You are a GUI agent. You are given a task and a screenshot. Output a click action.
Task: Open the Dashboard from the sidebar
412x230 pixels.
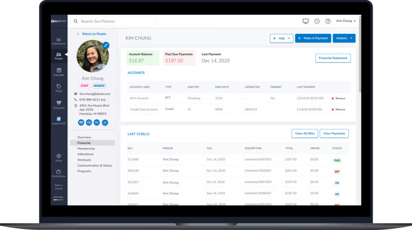click(x=59, y=41)
